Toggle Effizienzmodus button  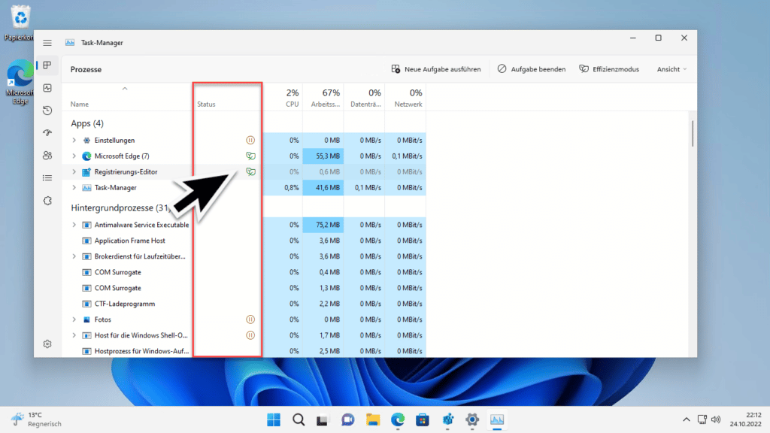tap(609, 69)
